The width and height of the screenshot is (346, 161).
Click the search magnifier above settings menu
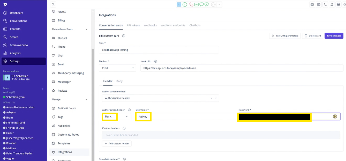[53, 4]
